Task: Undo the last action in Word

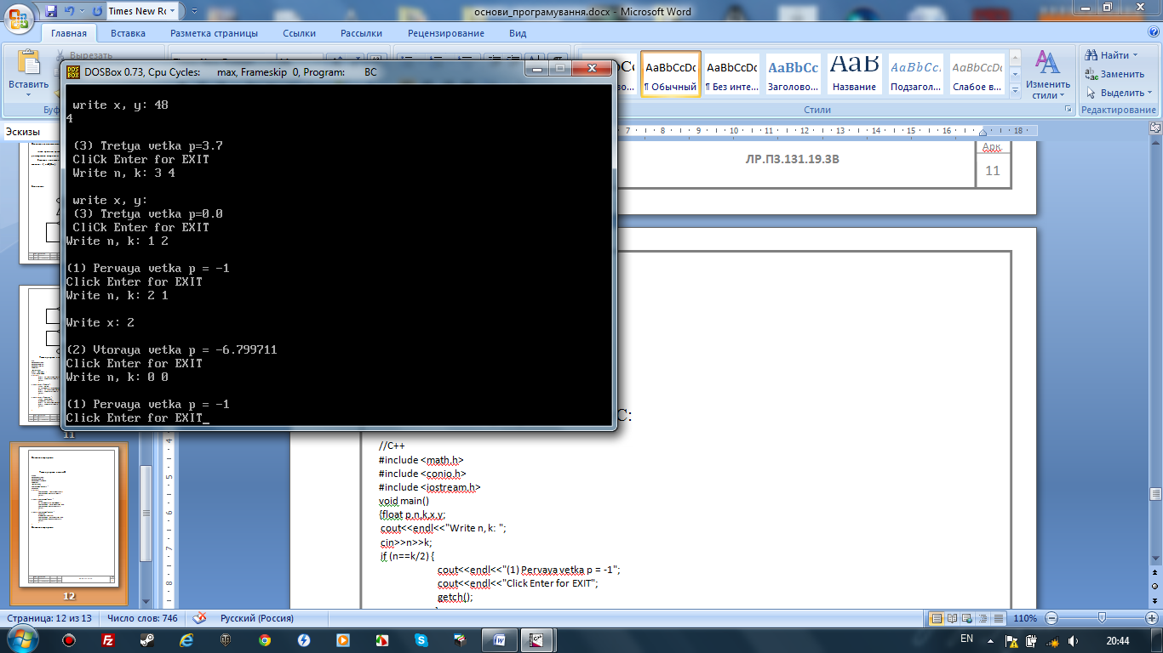Action: coord(70,12)
